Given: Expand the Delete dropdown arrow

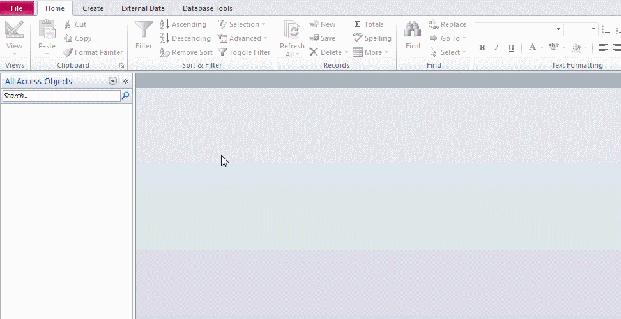Looking at the screenshot, I should point(346,52).
